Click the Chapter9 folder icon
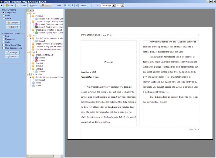216x158 pixels. click(x=33, y=66)
